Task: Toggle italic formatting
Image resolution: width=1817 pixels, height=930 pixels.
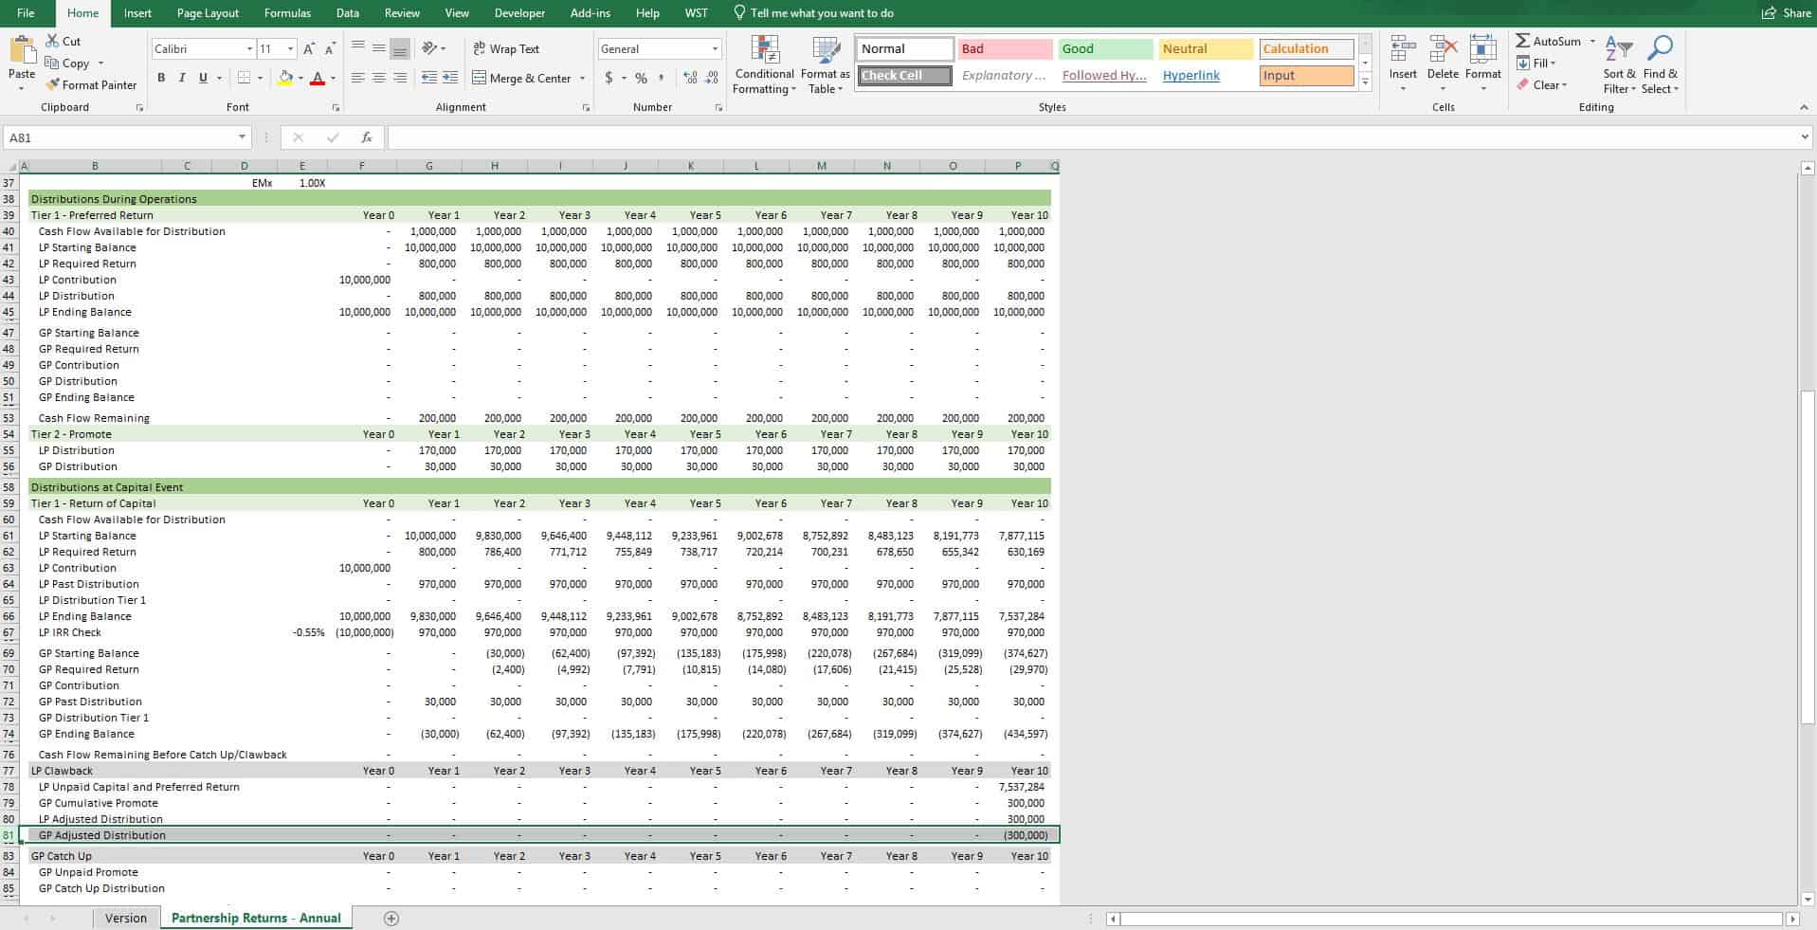Action: pos(182,78)
